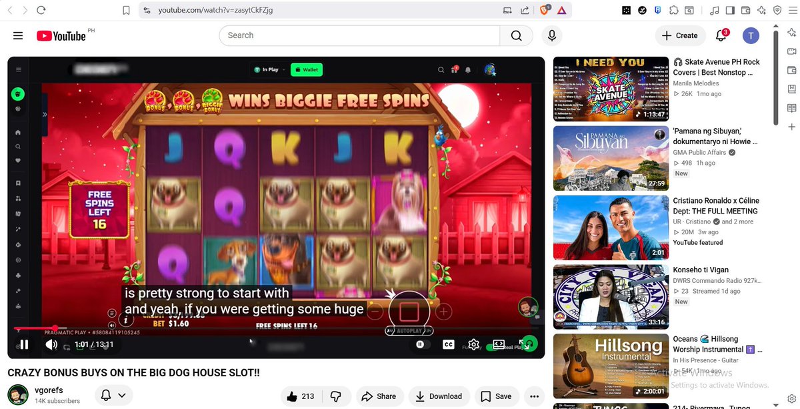The width and height of the screenshot is (800, 409).
Task: Toggle closed captions CC button
Action: (x=449, y=345)
